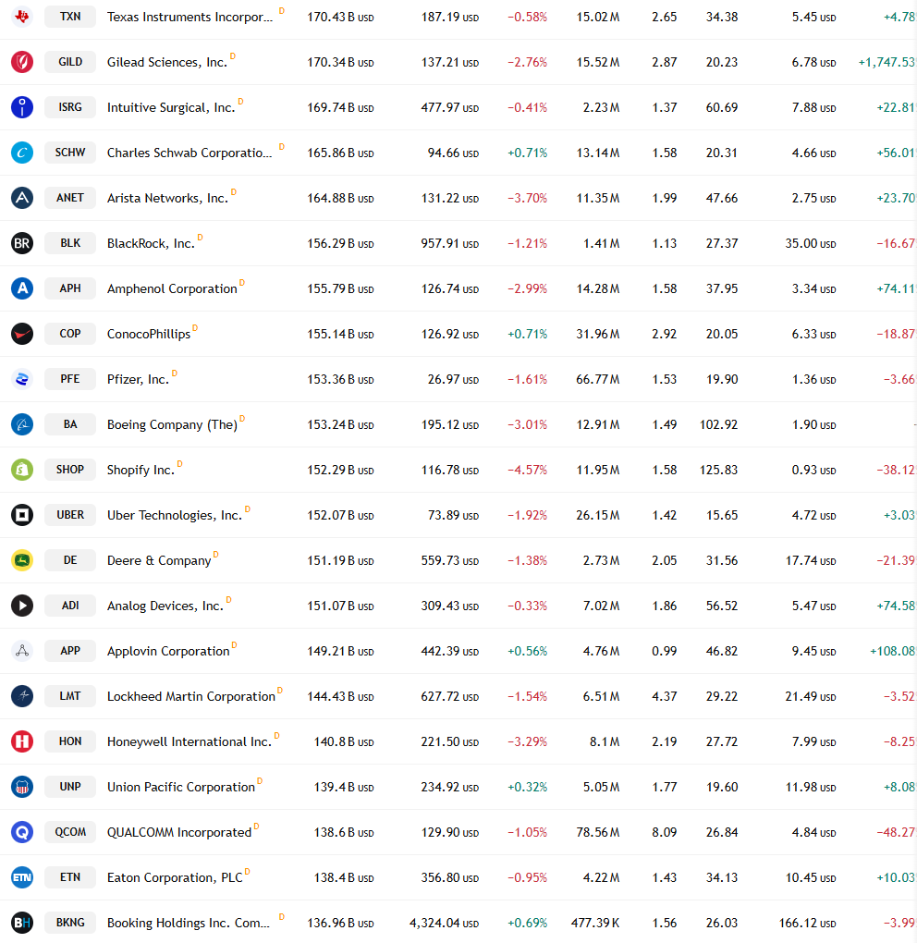Viewport: 917px width, 943px height.
Task: Click the Union Pacific logo icon
Action: pyautogui.click(x=22, y=787)
